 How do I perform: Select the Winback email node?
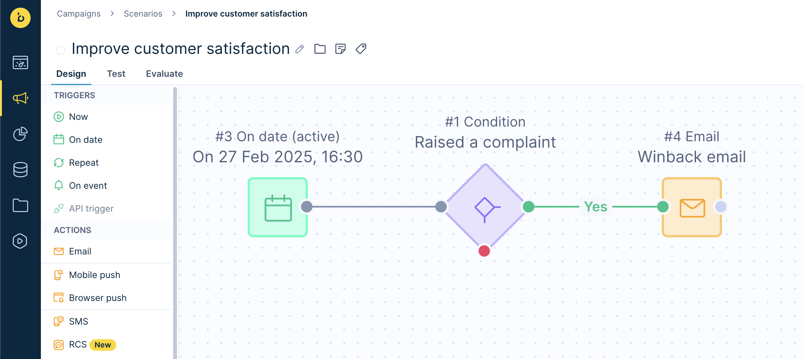click(692, 207)
